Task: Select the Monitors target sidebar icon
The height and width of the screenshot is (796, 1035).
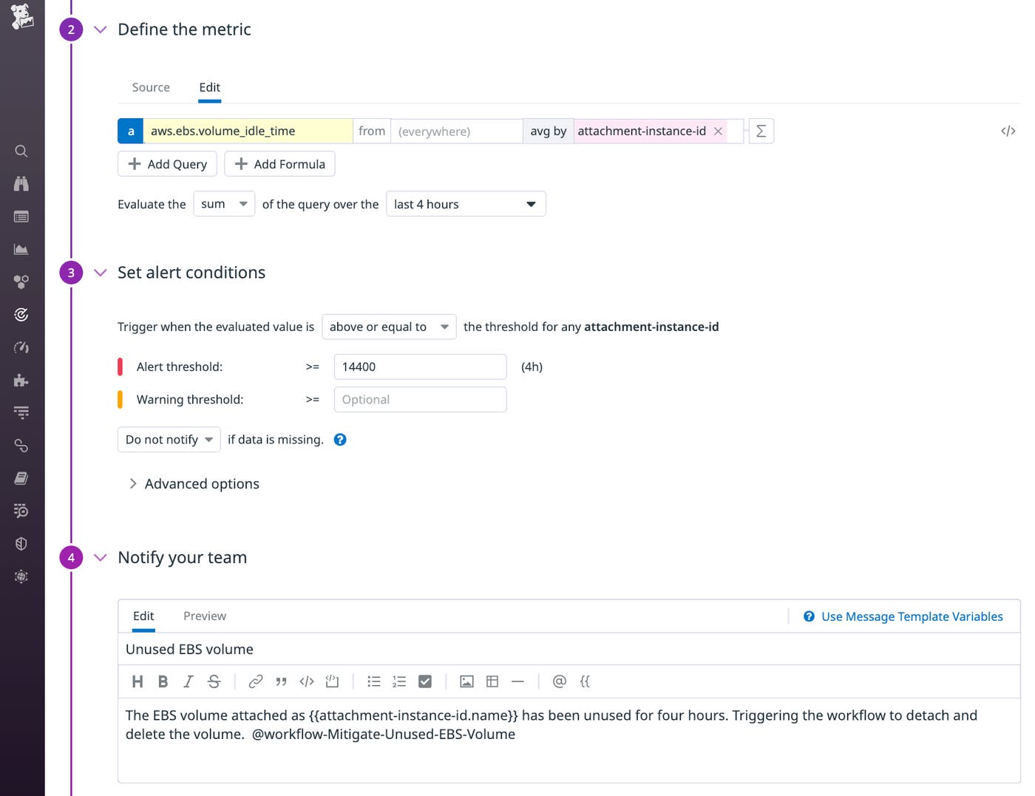Action: pos(21,314)
